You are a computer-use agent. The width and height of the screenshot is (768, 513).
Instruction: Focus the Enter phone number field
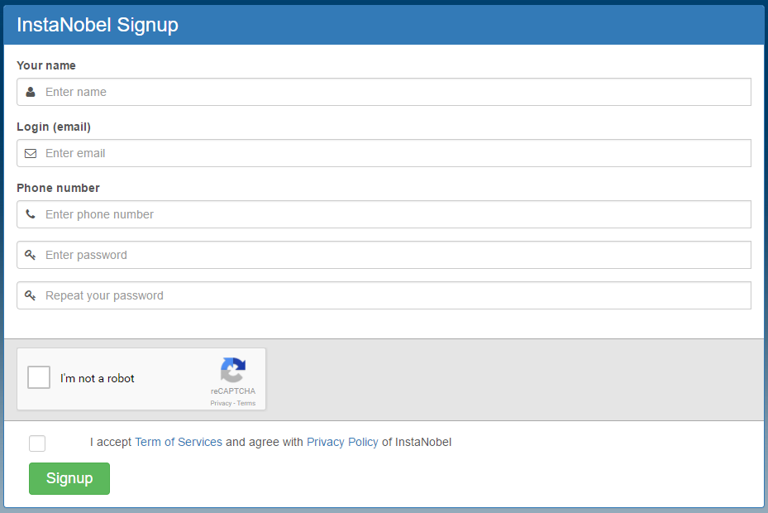384,214
